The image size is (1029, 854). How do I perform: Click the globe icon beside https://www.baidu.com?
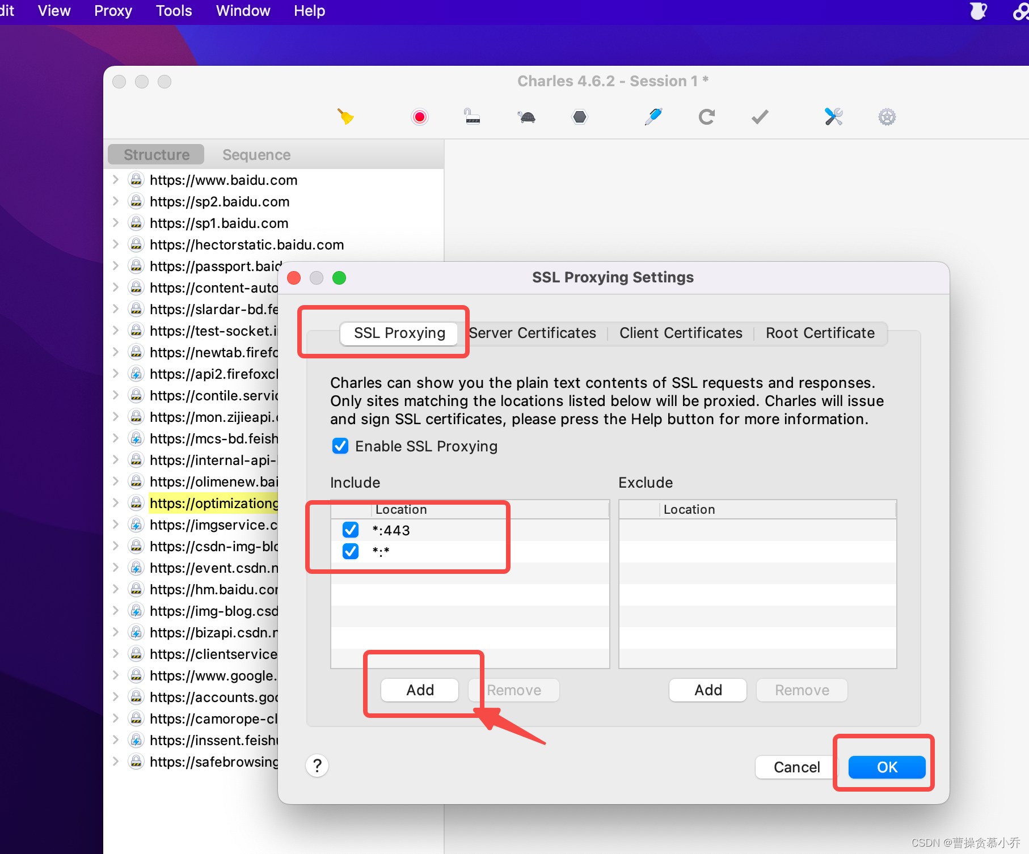pyautogui.click(x=136, y=180)
